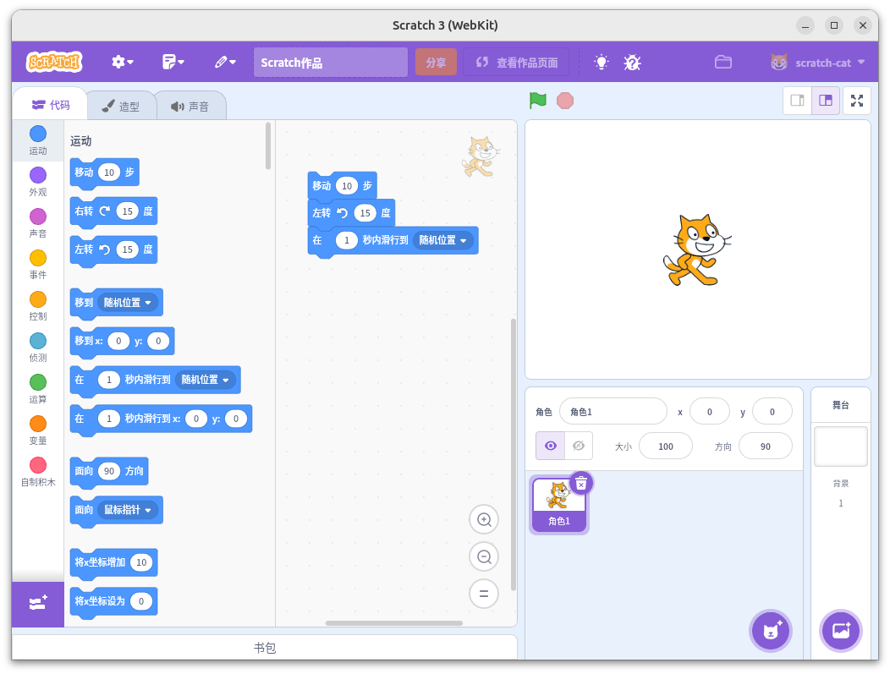890x674 pixels.
Task: Open workspace glide block 随机位置 dropdown
Action: pyautogui.click(x=442, y=240)
